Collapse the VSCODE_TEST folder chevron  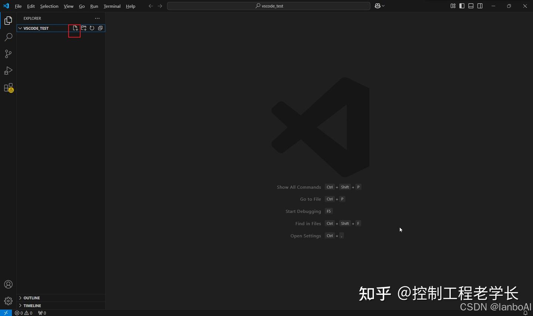[20, 28]
